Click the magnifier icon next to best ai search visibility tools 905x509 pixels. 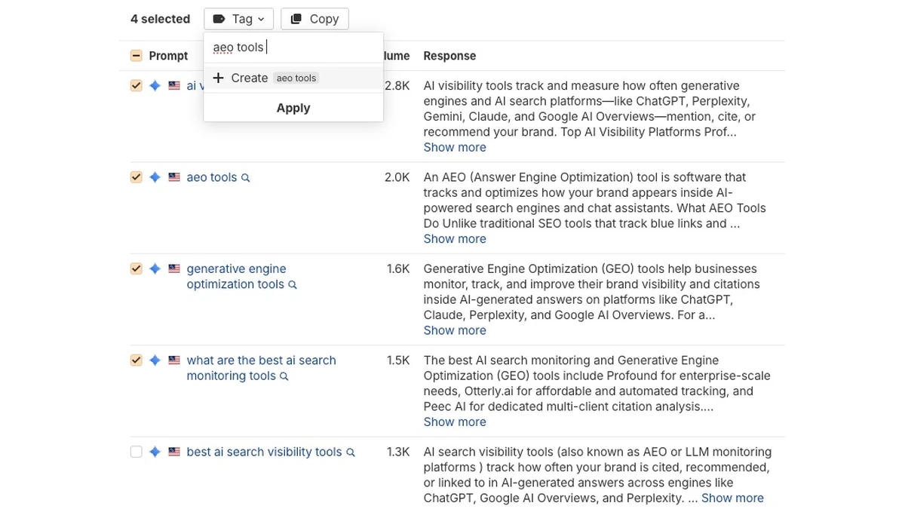351,452
